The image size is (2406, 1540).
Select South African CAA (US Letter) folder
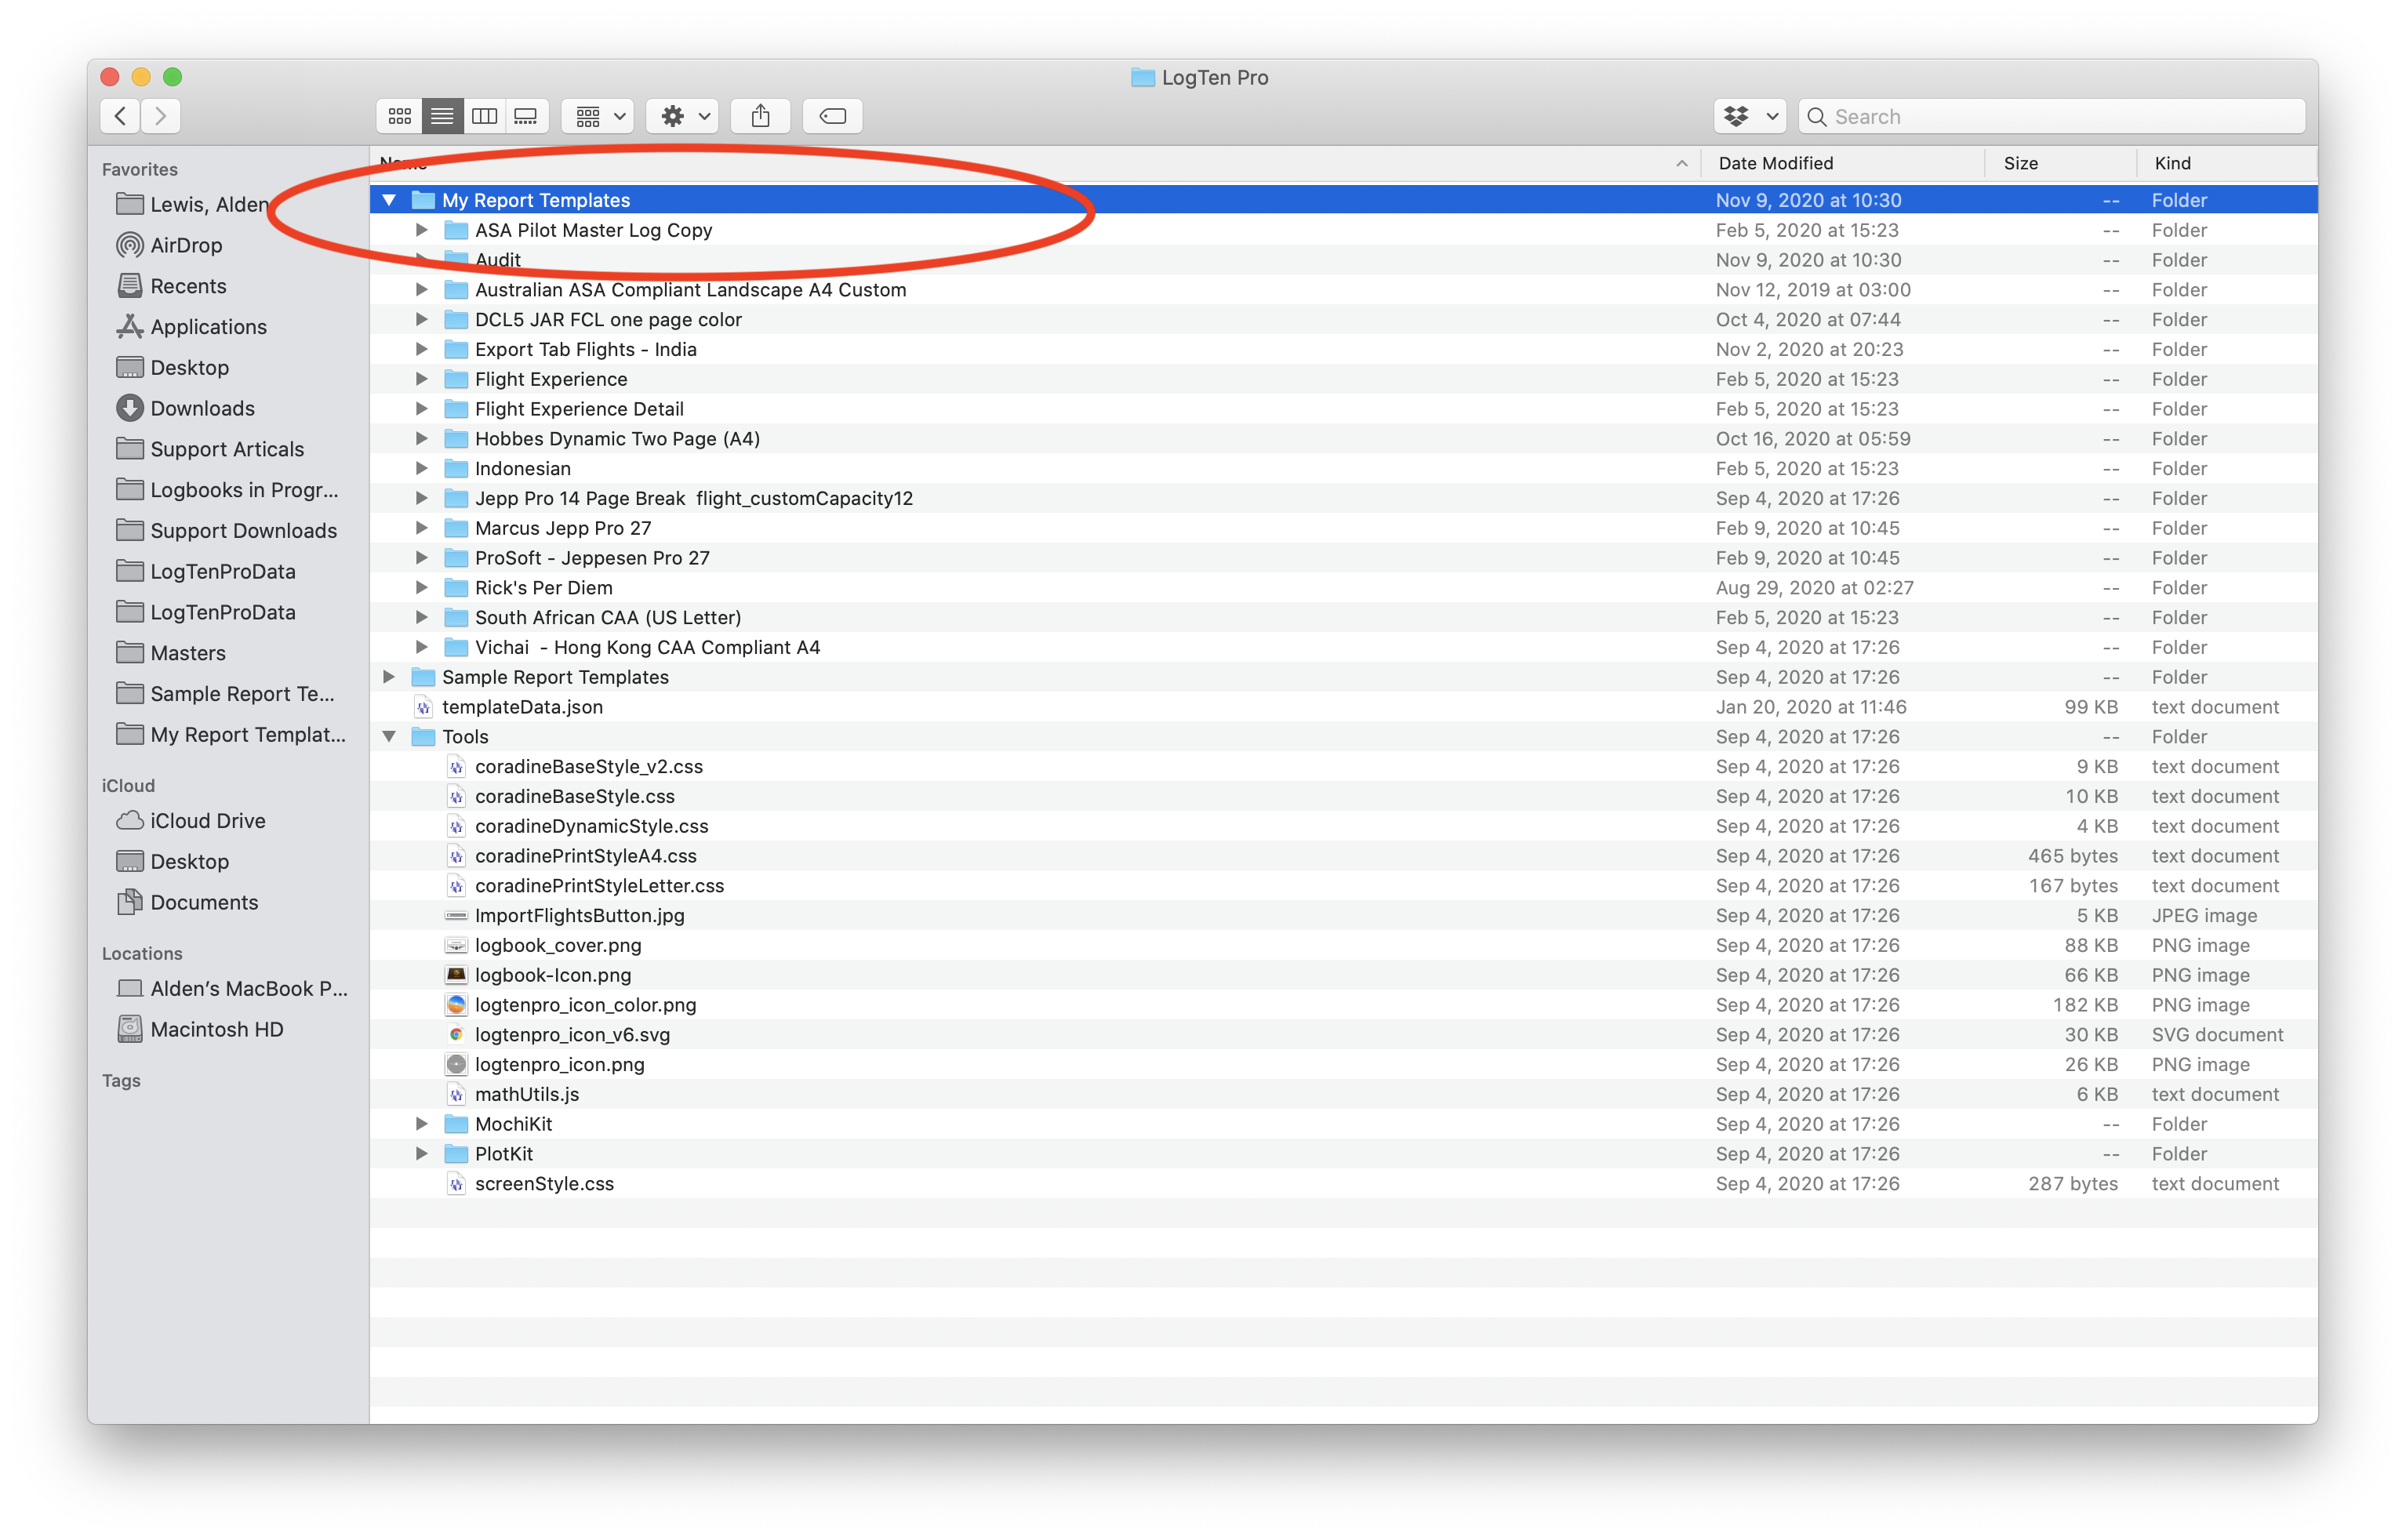click(x=1343, y=618)
